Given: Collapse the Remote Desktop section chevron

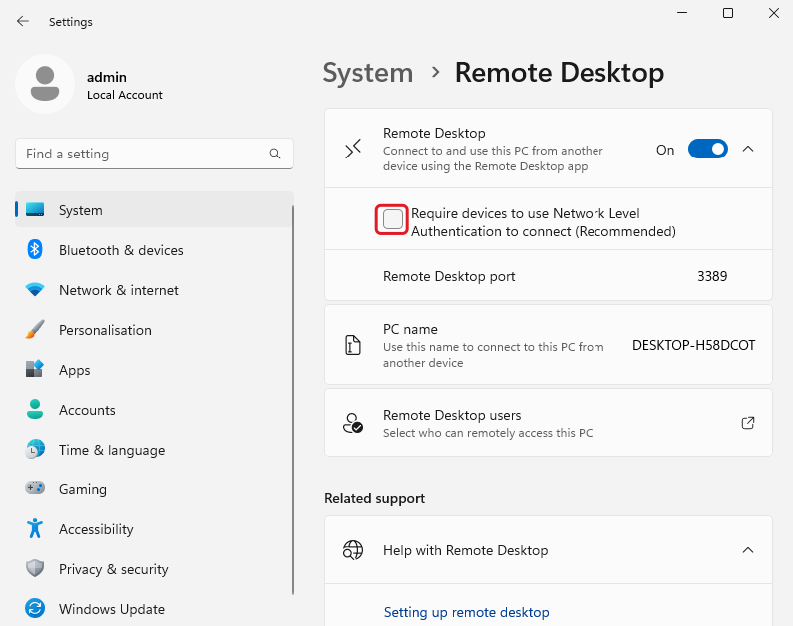Looking at the screenshot, I should pyautogui.click(x=748, y=150).
